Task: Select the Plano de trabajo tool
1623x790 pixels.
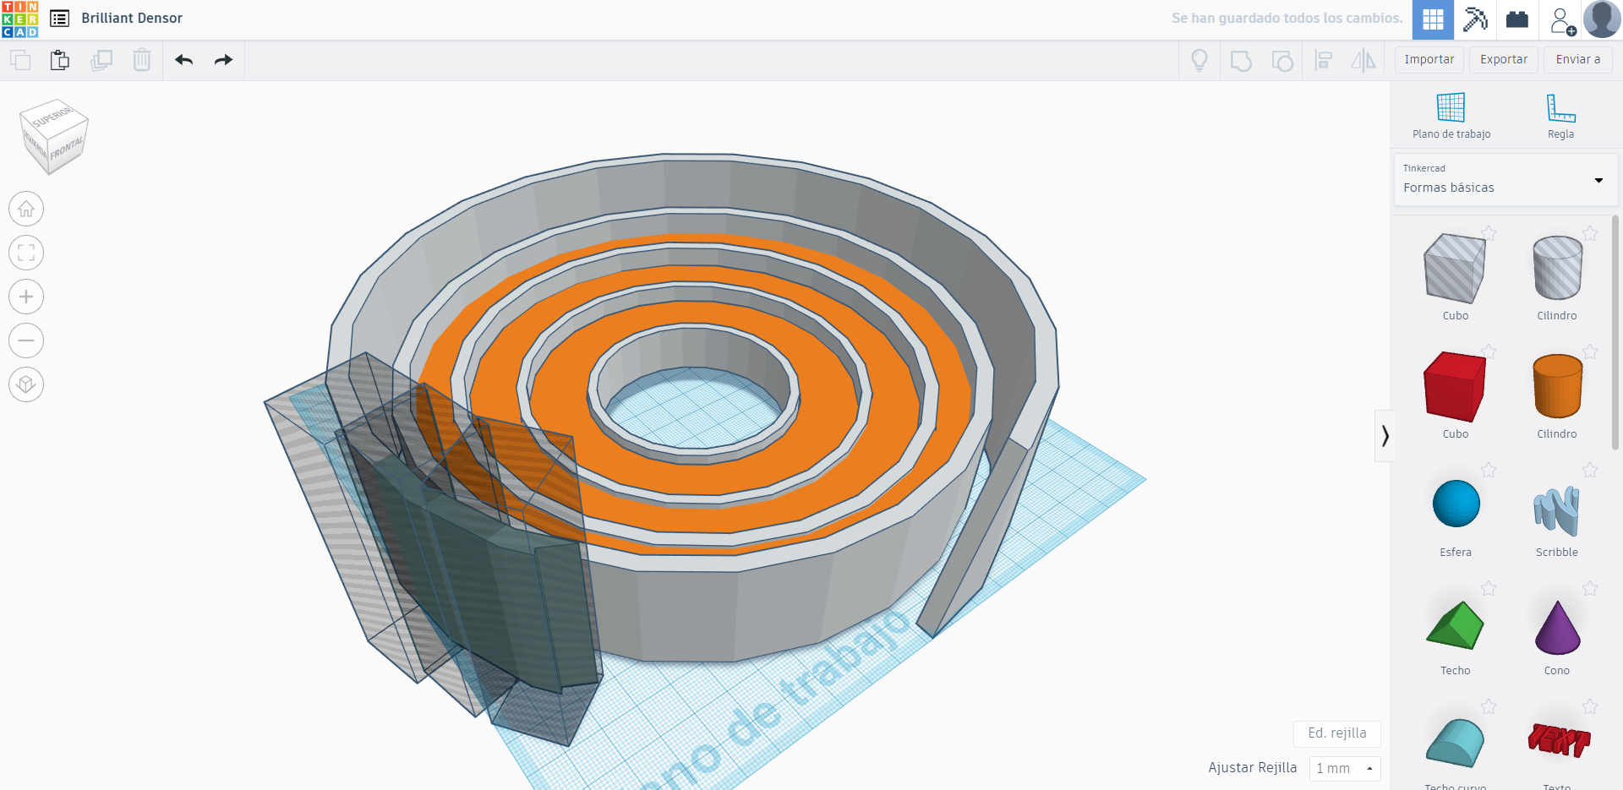Action: (x=1451, y=117)
